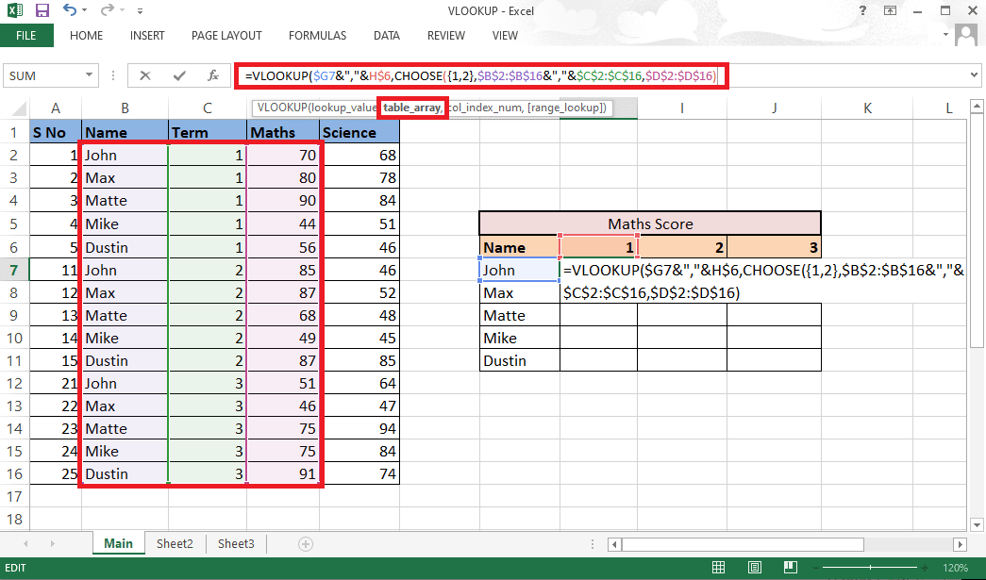Click right arrow of horizontal scrollbar
This screenshot has height=580, width=986.
tap(960, 544)
